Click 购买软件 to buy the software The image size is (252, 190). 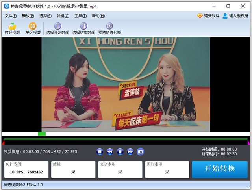(208, 16)
